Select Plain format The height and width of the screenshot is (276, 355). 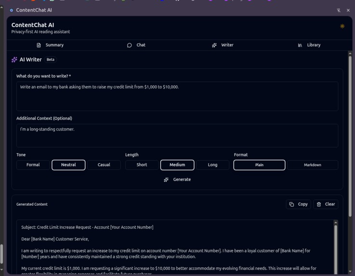259,165
